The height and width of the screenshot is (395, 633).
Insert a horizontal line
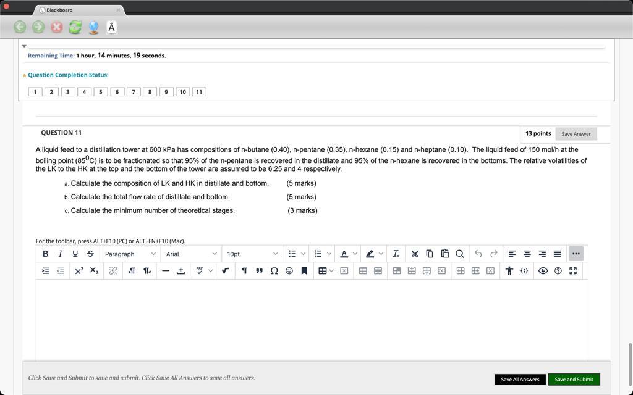(x=166, y=270)
